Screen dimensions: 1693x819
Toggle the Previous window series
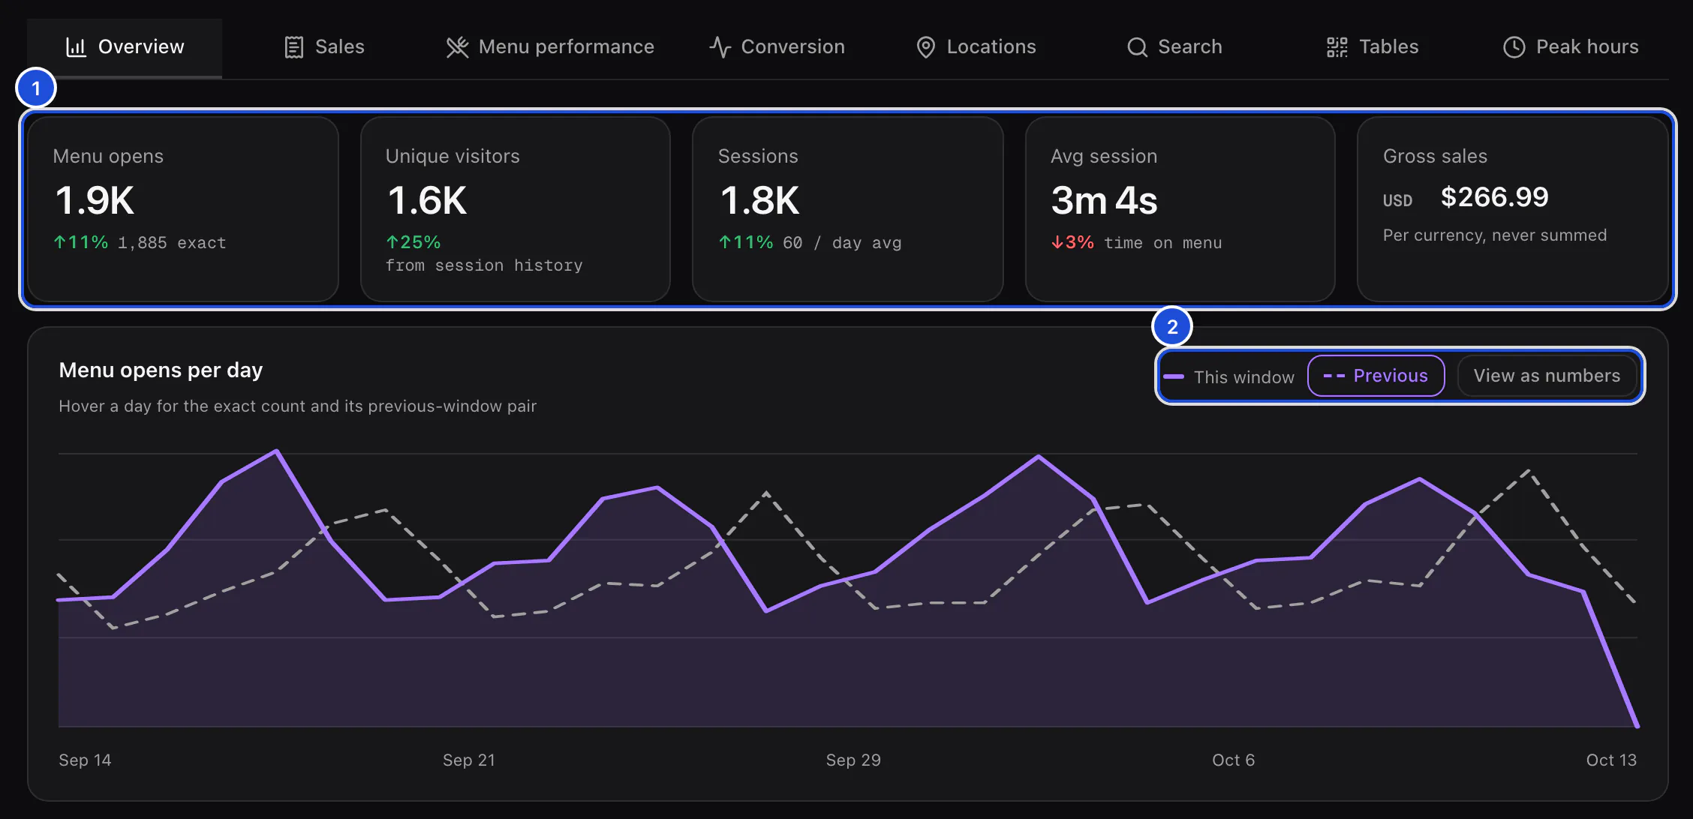1376,376
